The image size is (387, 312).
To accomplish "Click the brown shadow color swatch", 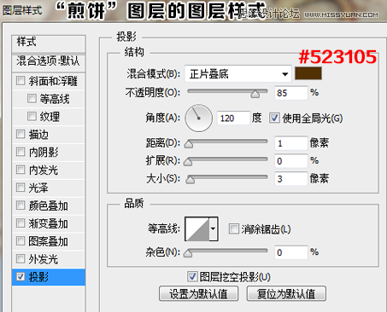I will point(308,73).
